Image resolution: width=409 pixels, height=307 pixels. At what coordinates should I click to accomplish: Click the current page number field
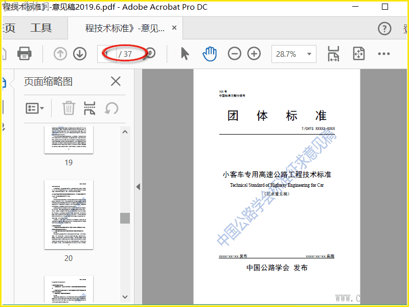[x=107, y=54]
